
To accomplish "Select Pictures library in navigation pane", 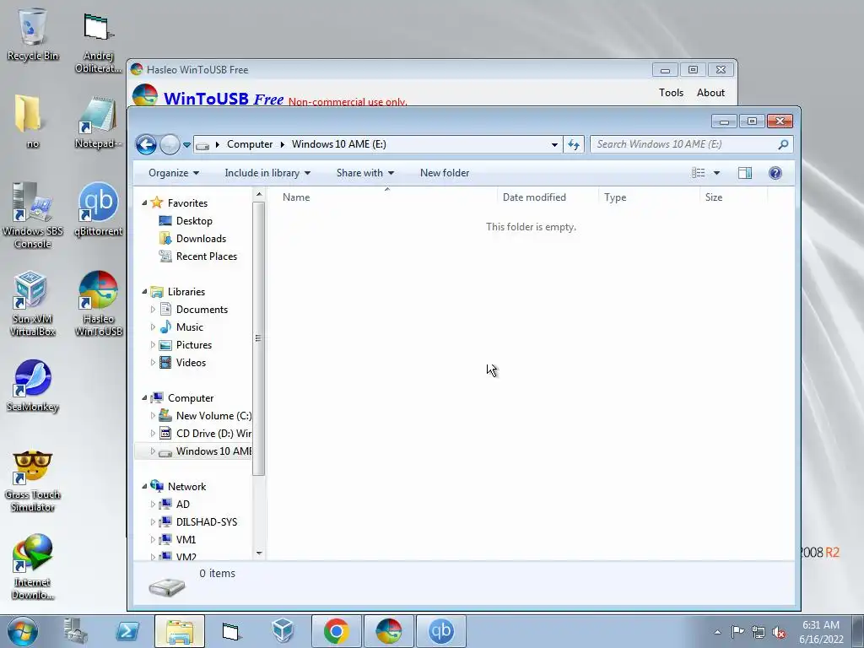I will click(x=194, y=345).
